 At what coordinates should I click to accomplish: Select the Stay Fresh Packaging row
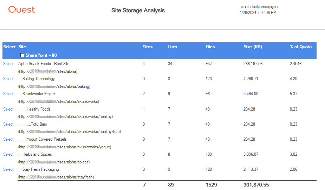click(x=8, y=169)
